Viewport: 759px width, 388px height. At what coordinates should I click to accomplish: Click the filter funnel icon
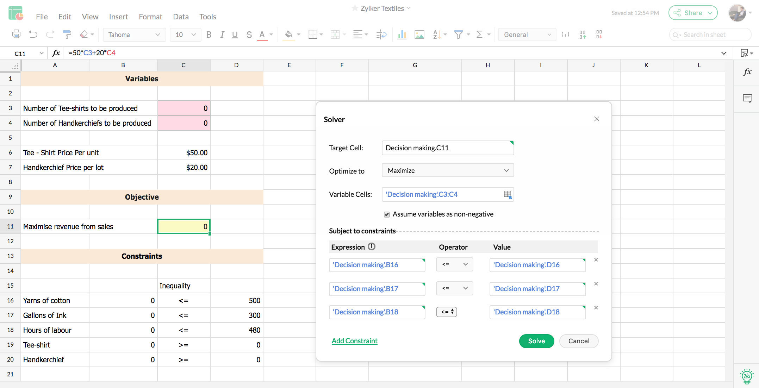click(x=458, y=35)
